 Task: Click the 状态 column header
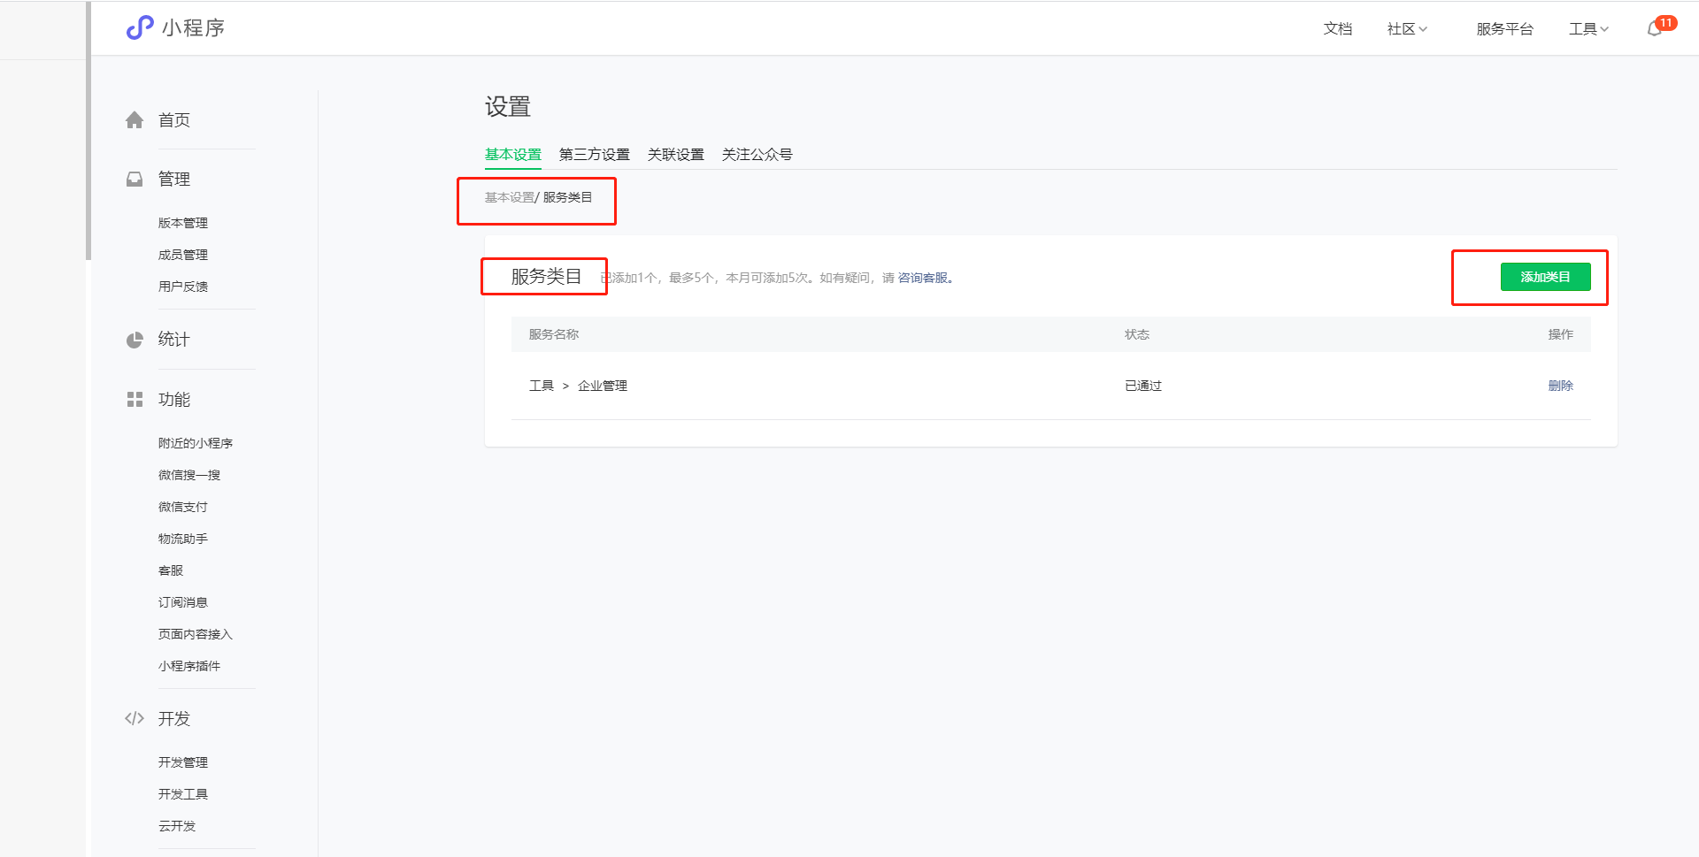pyautogui.click(x=1136, y=334)
